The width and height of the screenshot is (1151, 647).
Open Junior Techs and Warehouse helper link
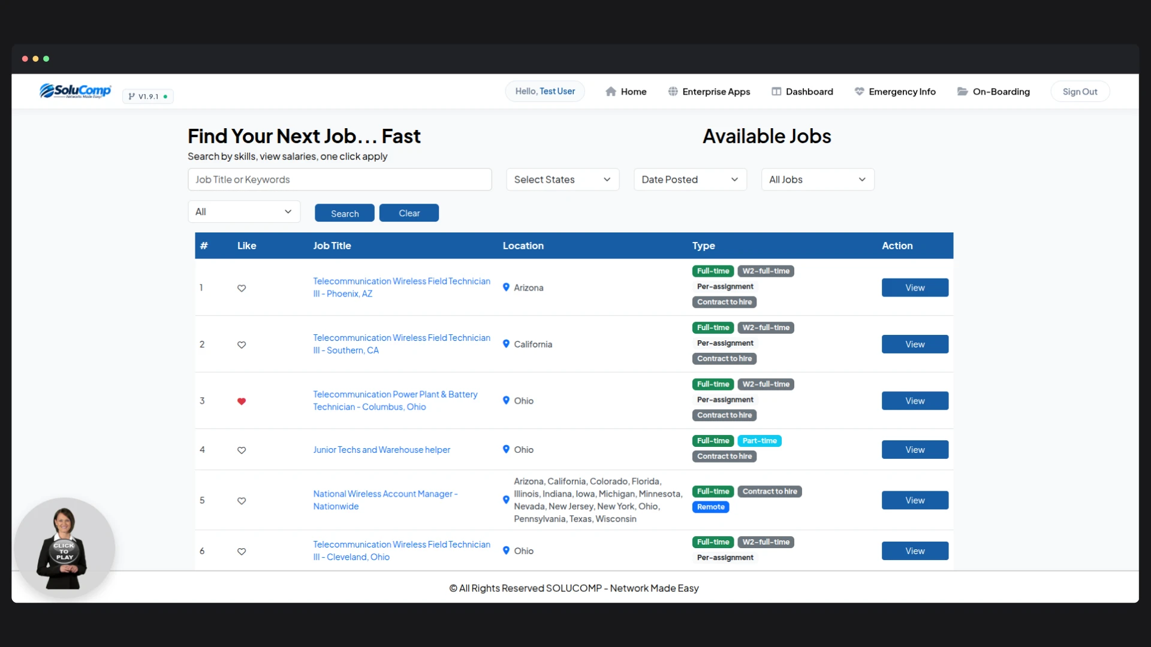click(x=381, y=449)
